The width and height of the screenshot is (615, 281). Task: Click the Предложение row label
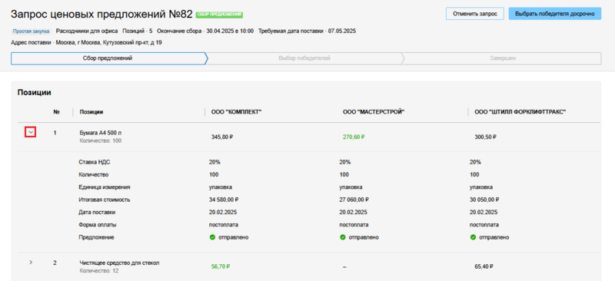point(96,237)
